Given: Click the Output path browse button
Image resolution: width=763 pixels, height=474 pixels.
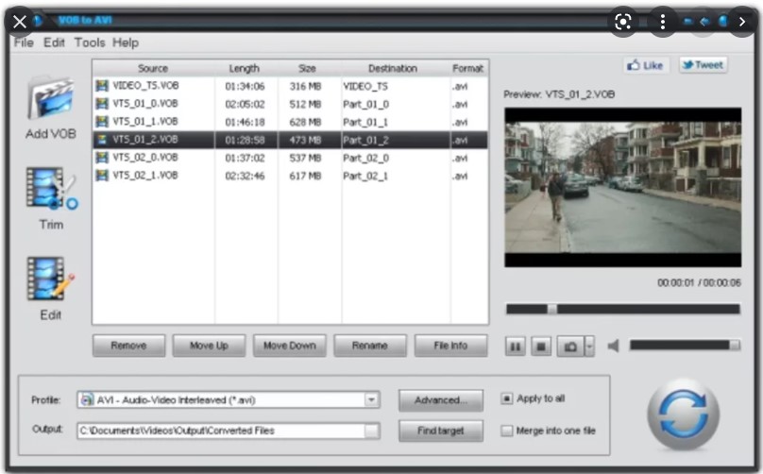Looking at the screenshot, I should coord(372,431).
